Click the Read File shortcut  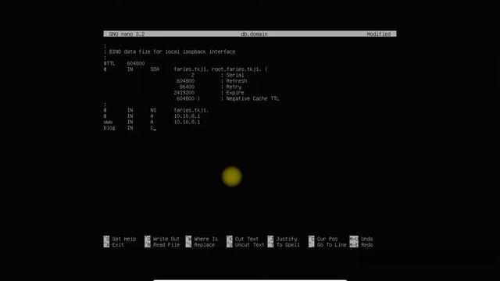click(162, 244)
